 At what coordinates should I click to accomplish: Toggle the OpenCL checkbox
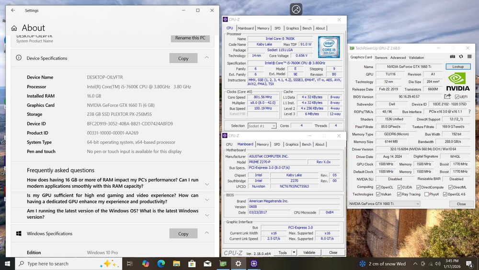click(378, 187)
